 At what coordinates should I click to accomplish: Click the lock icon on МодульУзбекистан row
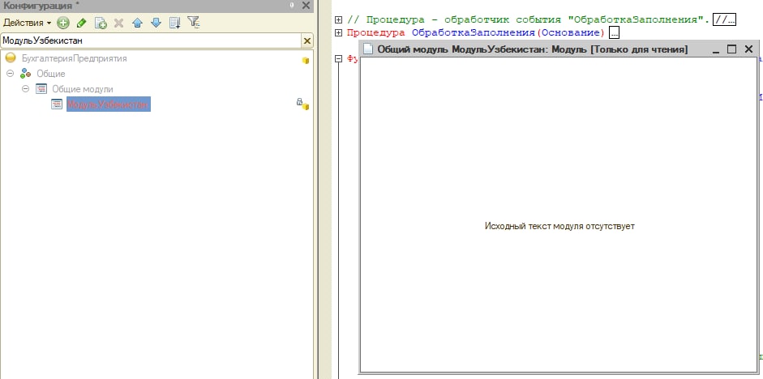(x=300, y=102)
